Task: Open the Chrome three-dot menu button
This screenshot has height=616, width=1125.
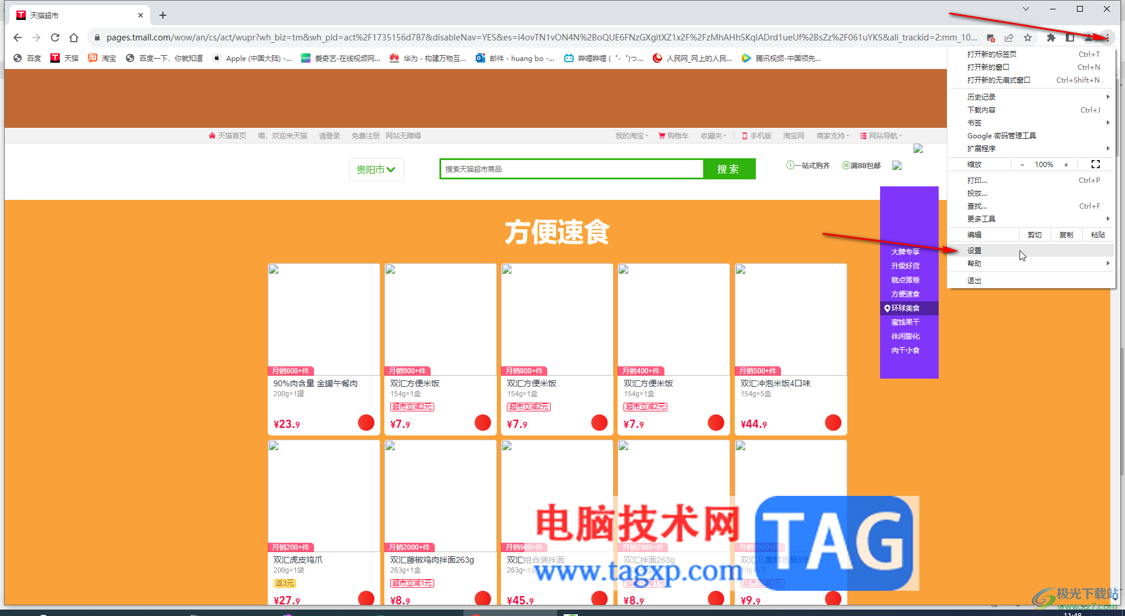Action: [1107, 38]
